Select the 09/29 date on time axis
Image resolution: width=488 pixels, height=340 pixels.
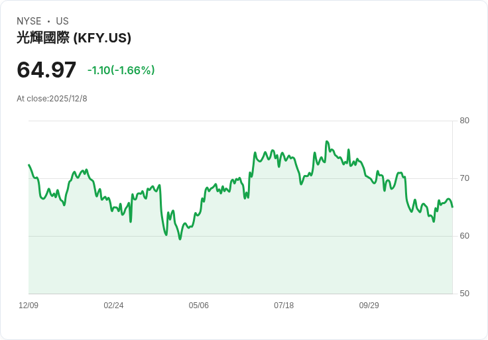pyautogui.click(x=369, y=306)
